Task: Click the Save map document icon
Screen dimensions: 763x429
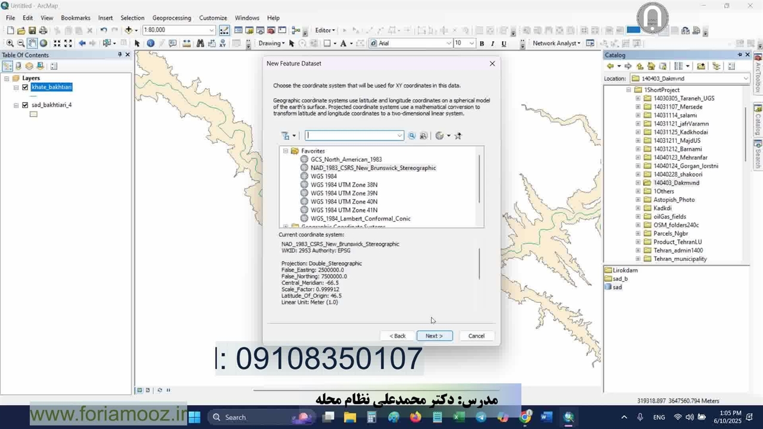Action: point(32,30)
